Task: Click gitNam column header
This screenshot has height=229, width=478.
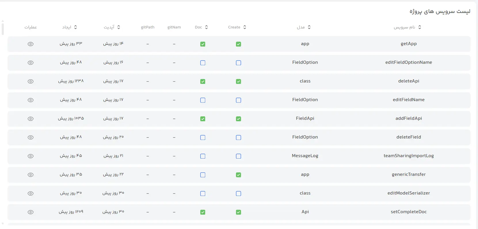Action: (x=174, y=27)
